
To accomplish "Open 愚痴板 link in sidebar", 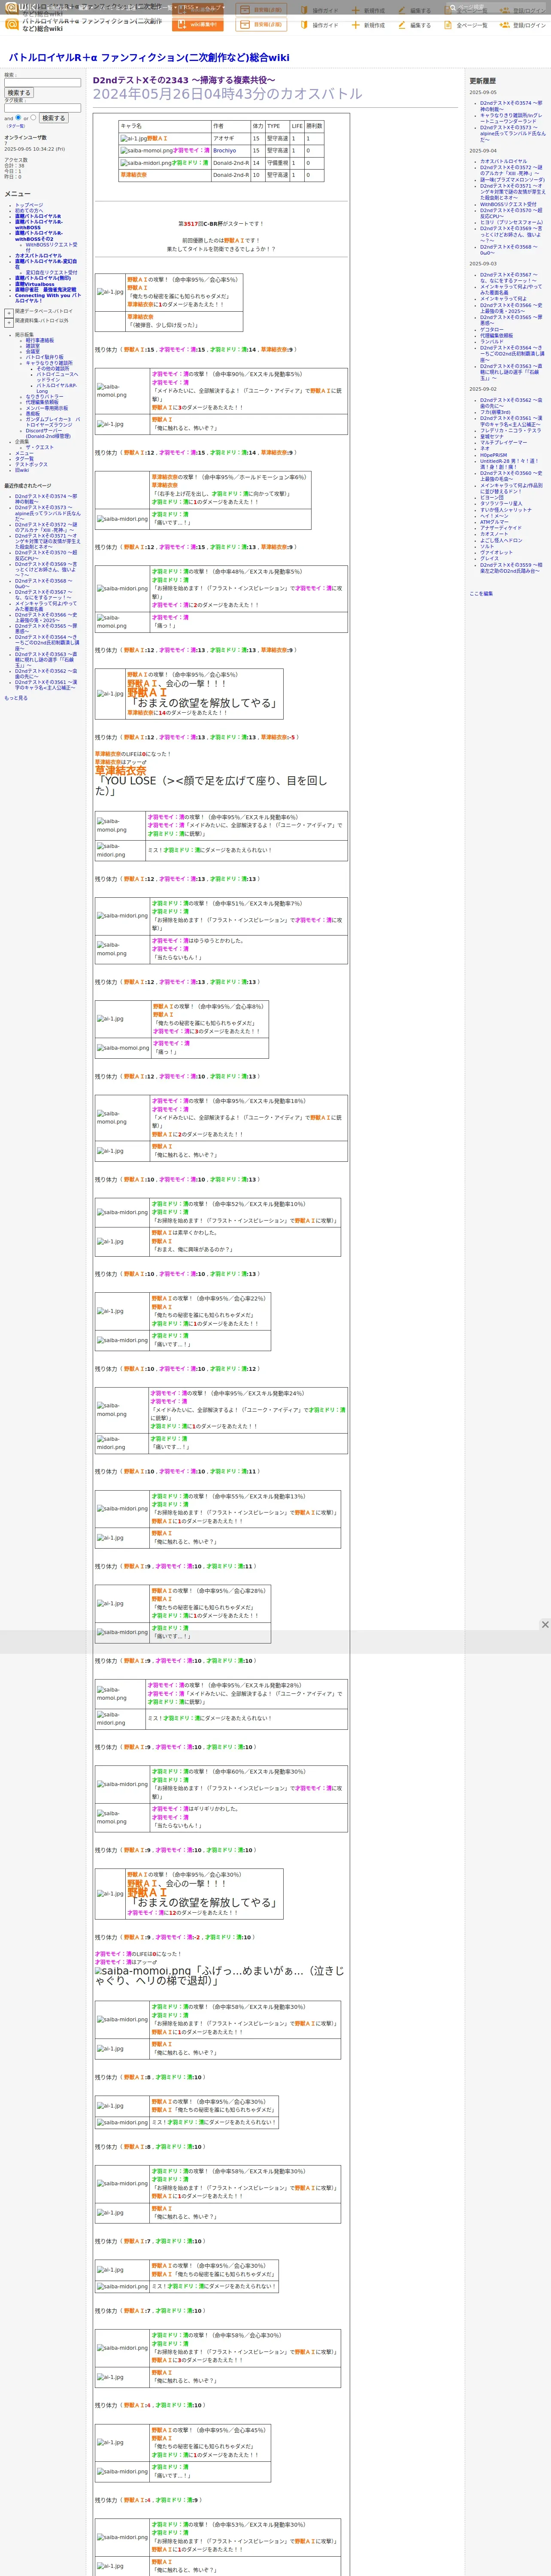I will pyautogui.click(x=33, y=414).
